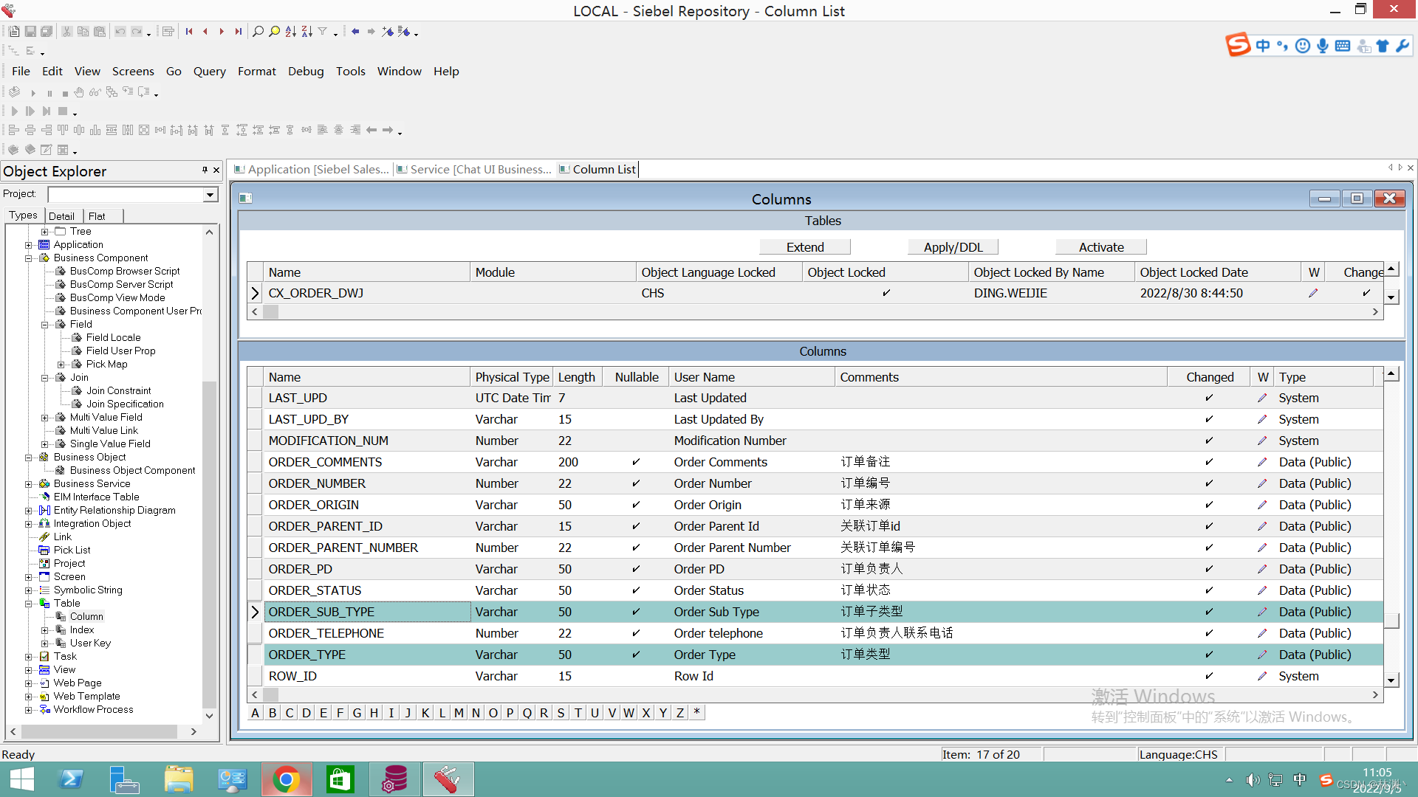Toggle Changed flag for ROW_ID row

point(1209,676)
